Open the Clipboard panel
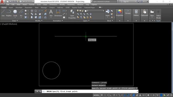 (144, 13)
